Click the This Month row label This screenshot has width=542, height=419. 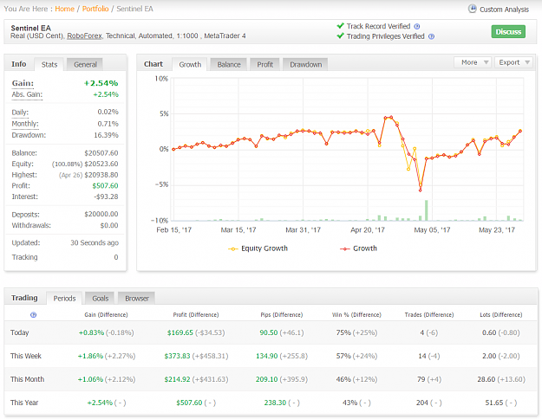pyautogui.click(x=27, y=379)
